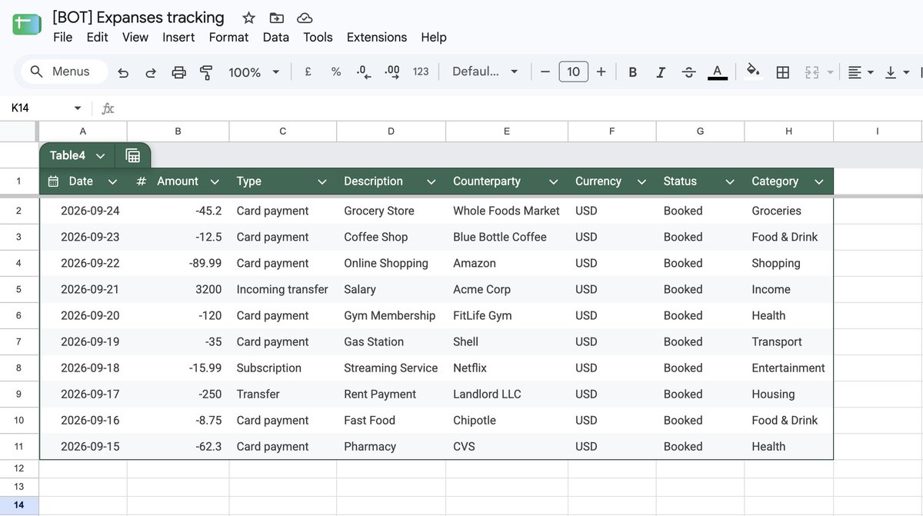923x516 pixels.
Task: Open the Amount column filter arrow
Action: [215, 182]
